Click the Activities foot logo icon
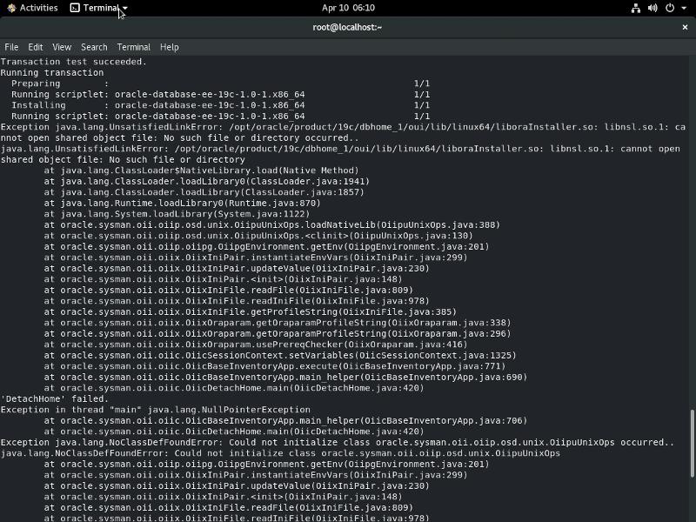The width and height of the screenshot is (696, 522). point(11,8)
